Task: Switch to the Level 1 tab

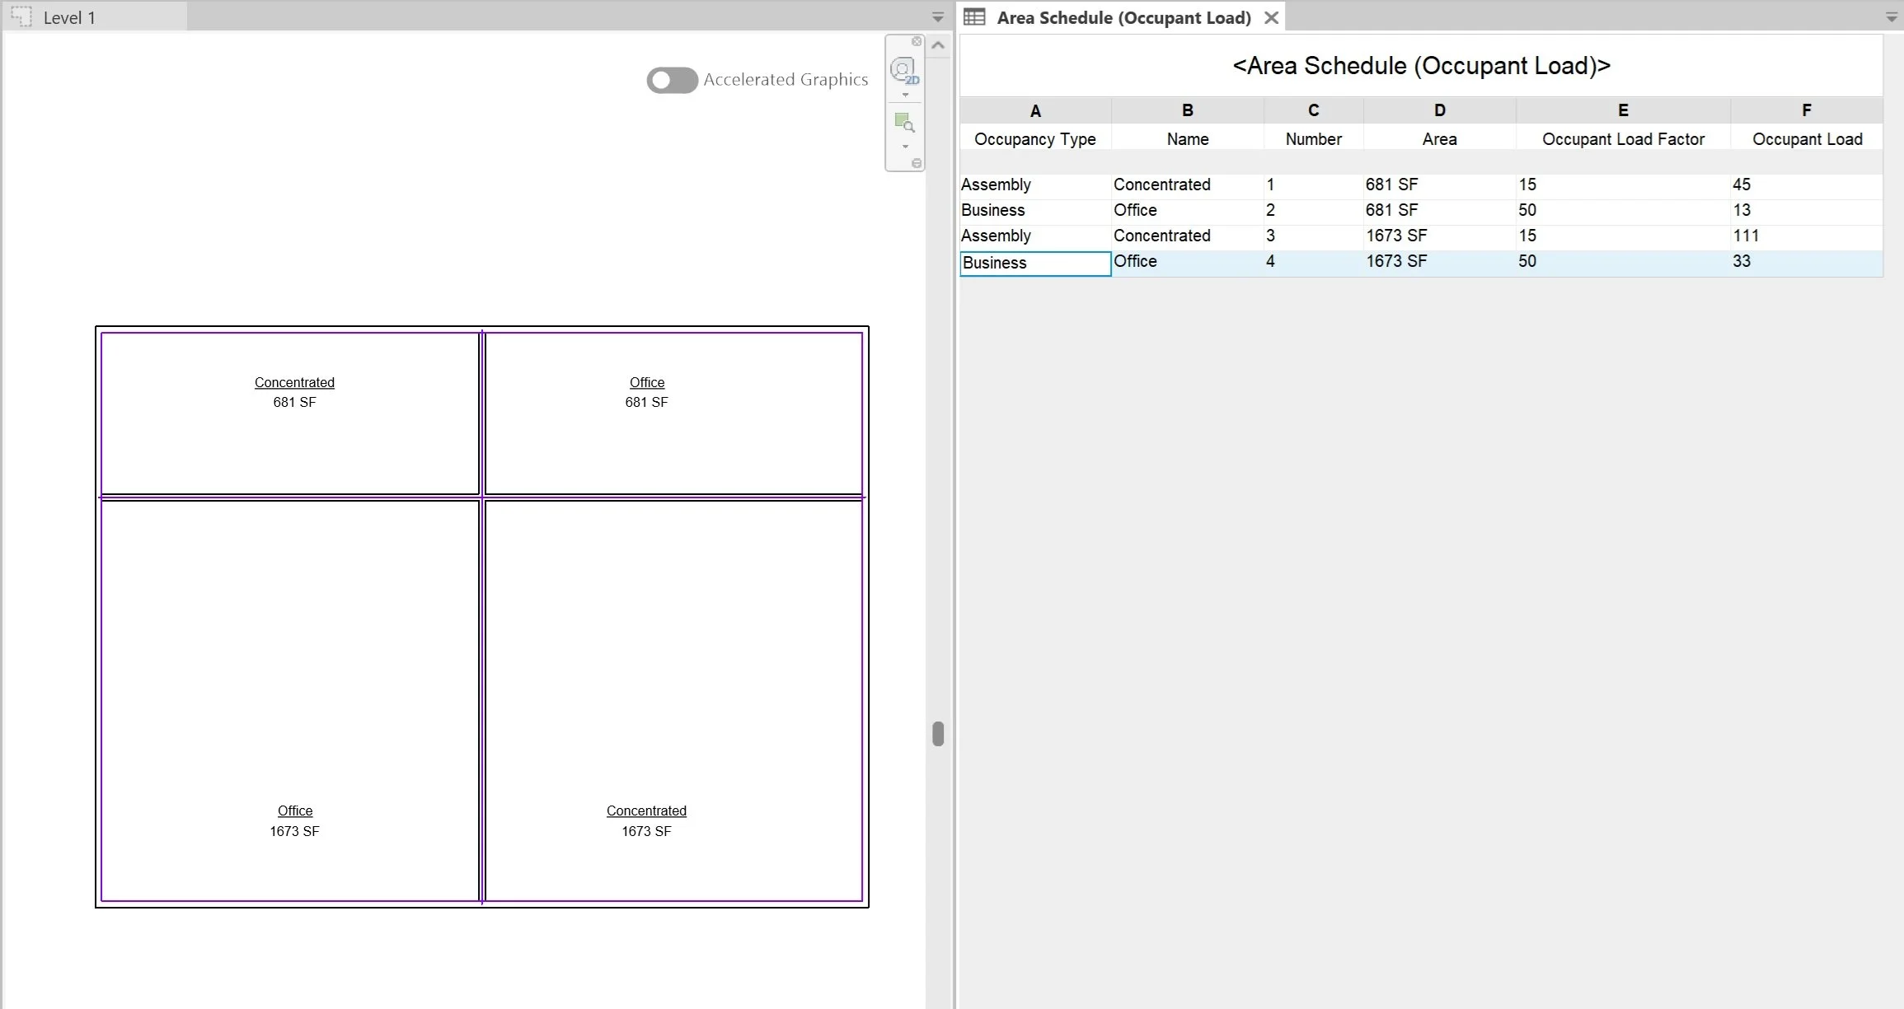Action: 96,16
